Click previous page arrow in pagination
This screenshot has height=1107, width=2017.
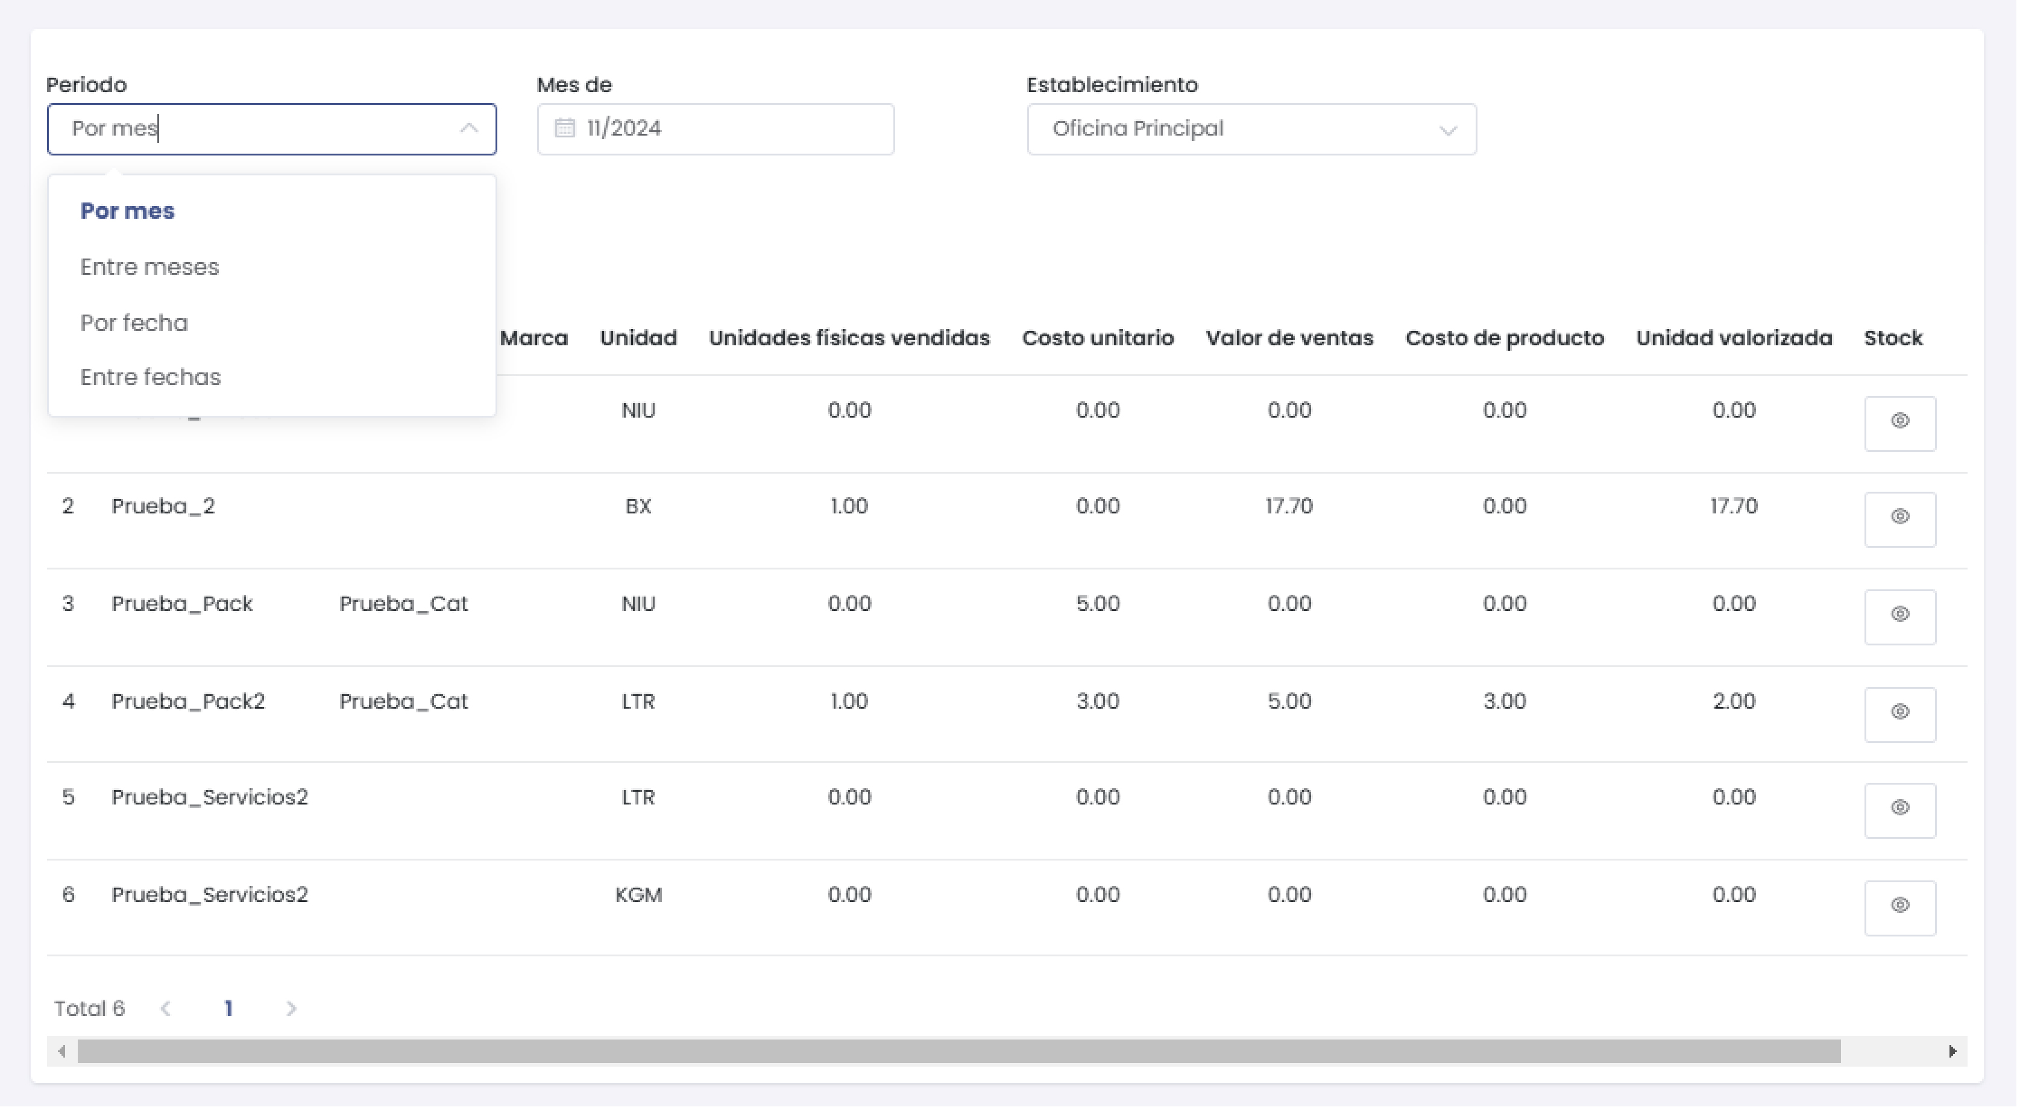click(165, 1008)
